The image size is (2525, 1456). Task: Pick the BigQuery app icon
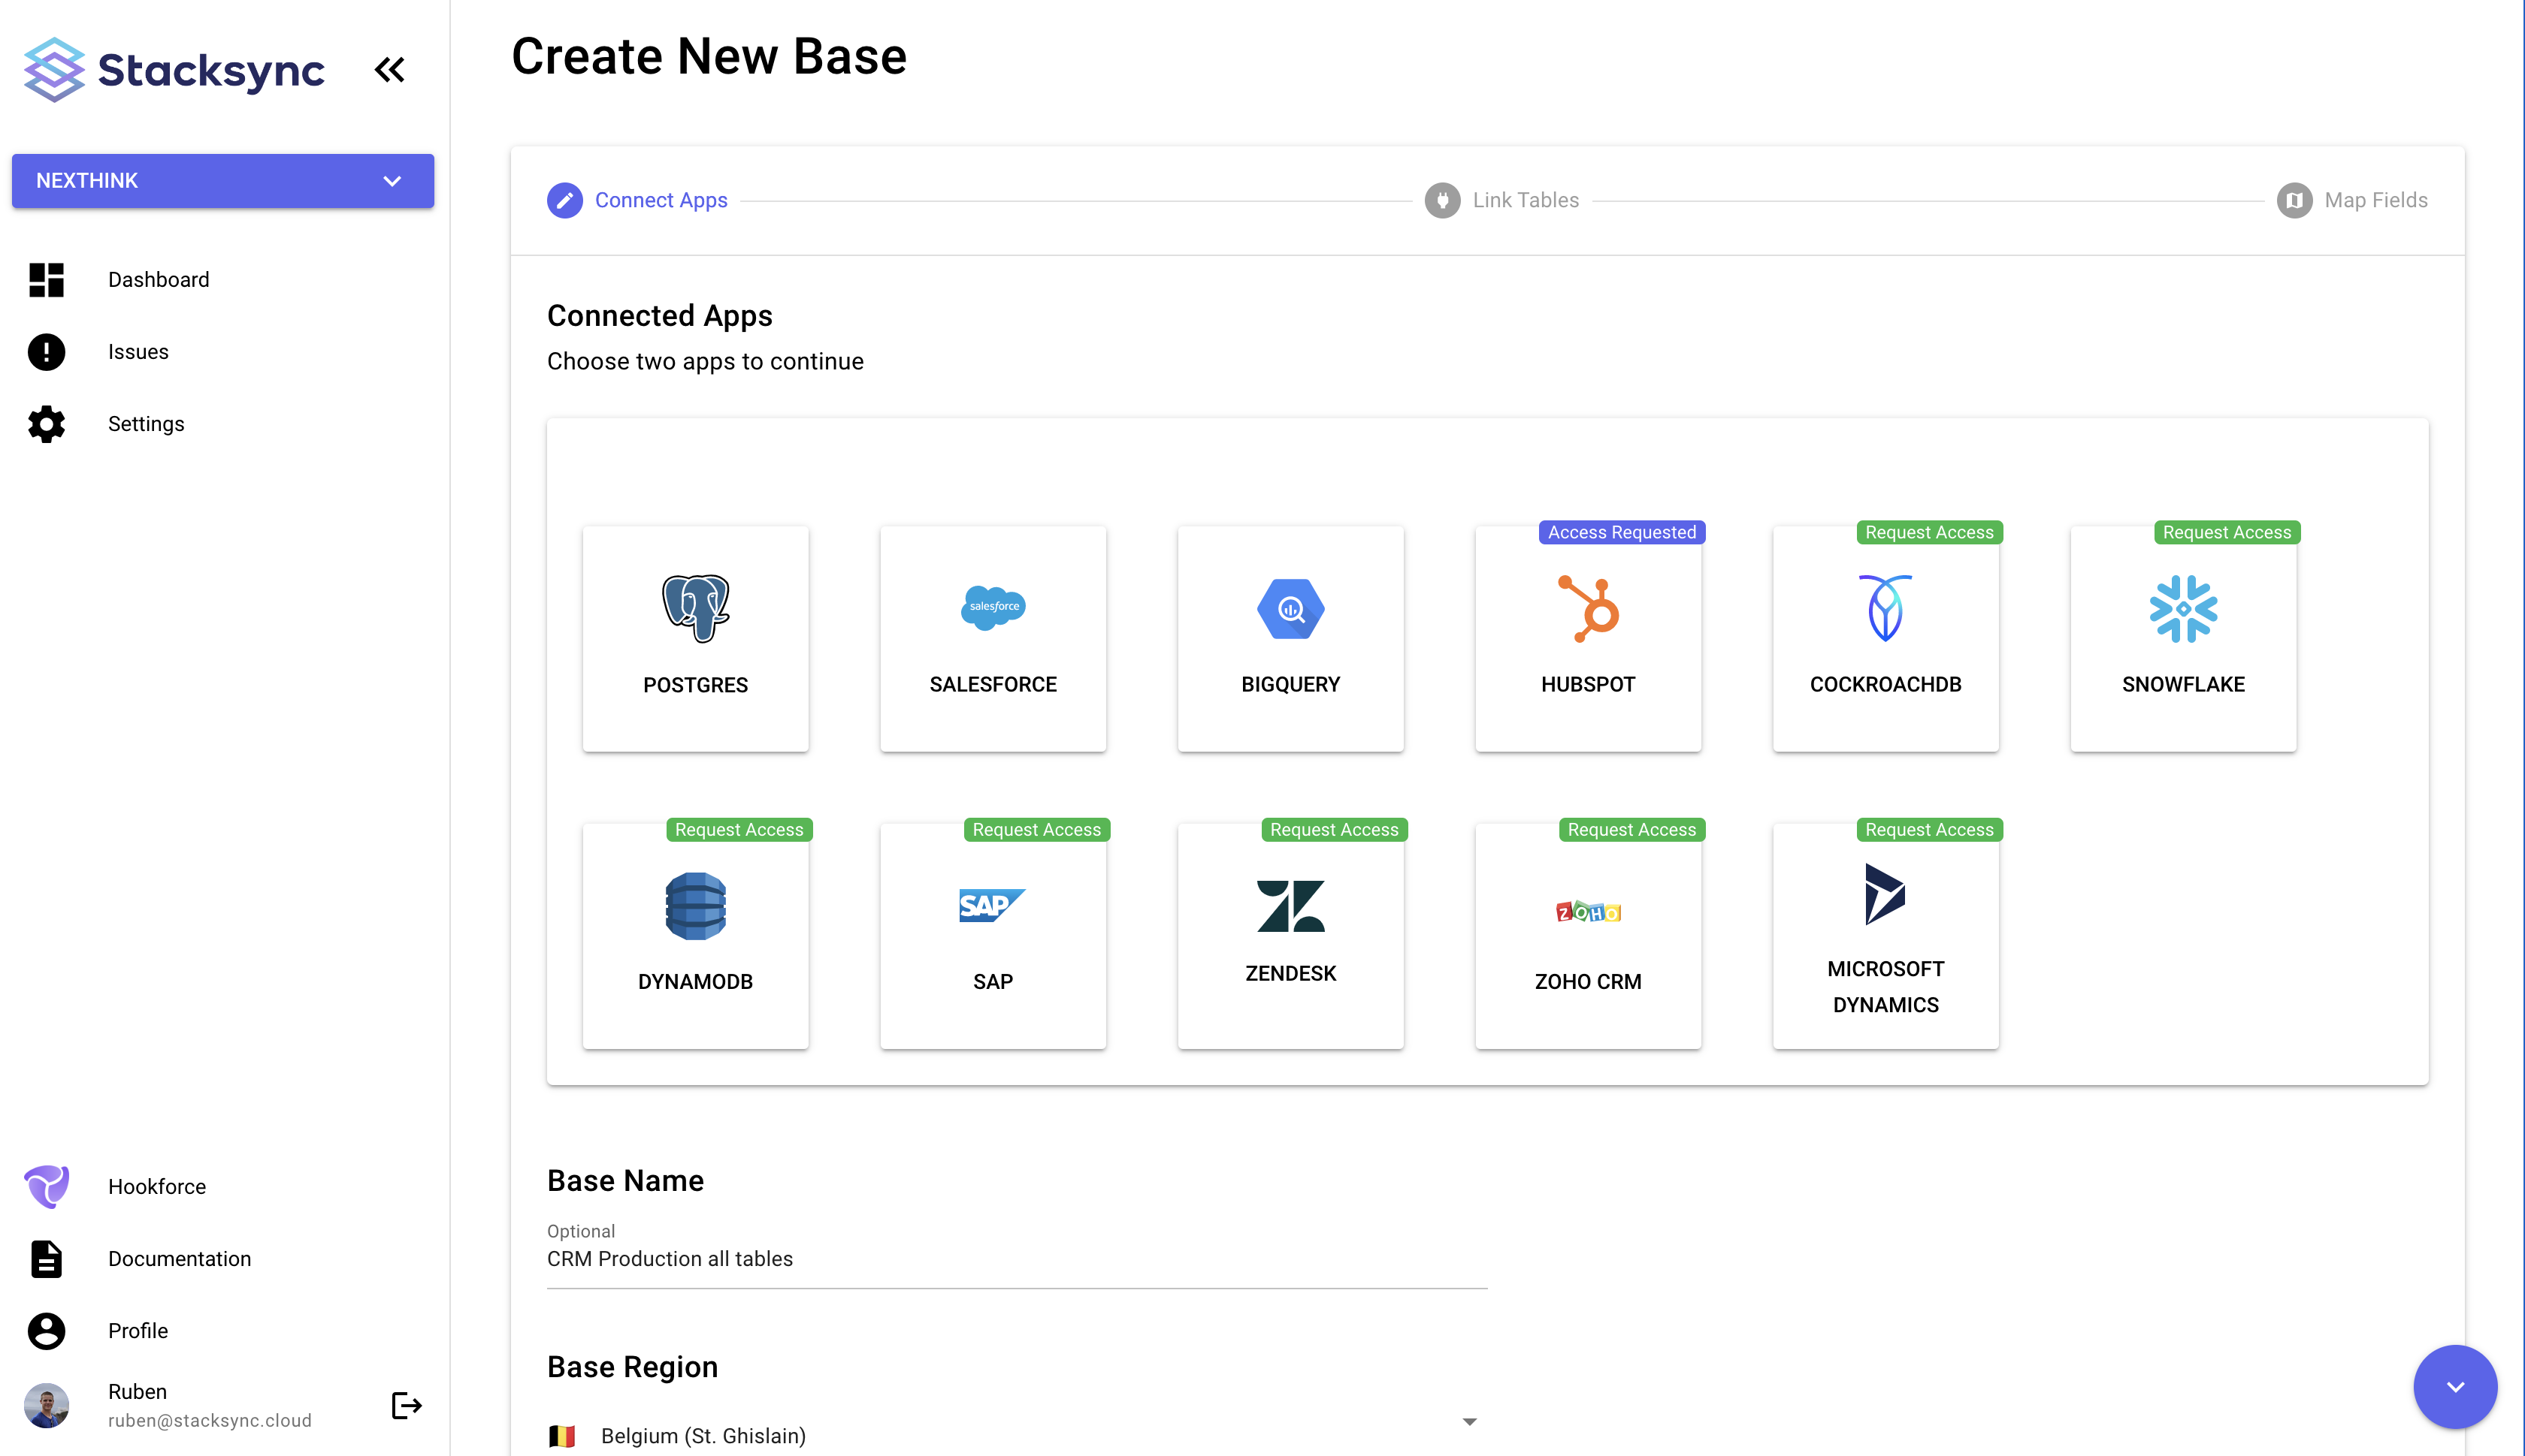(1290, 608)
